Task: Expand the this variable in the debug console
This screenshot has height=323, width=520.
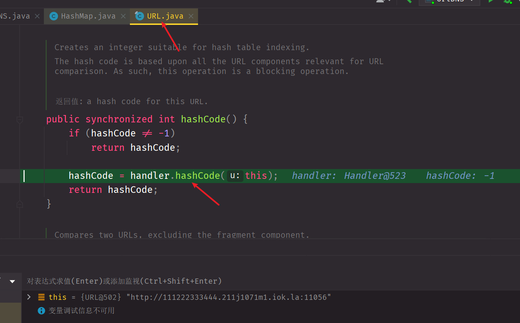Action: [x=29, y=297]
